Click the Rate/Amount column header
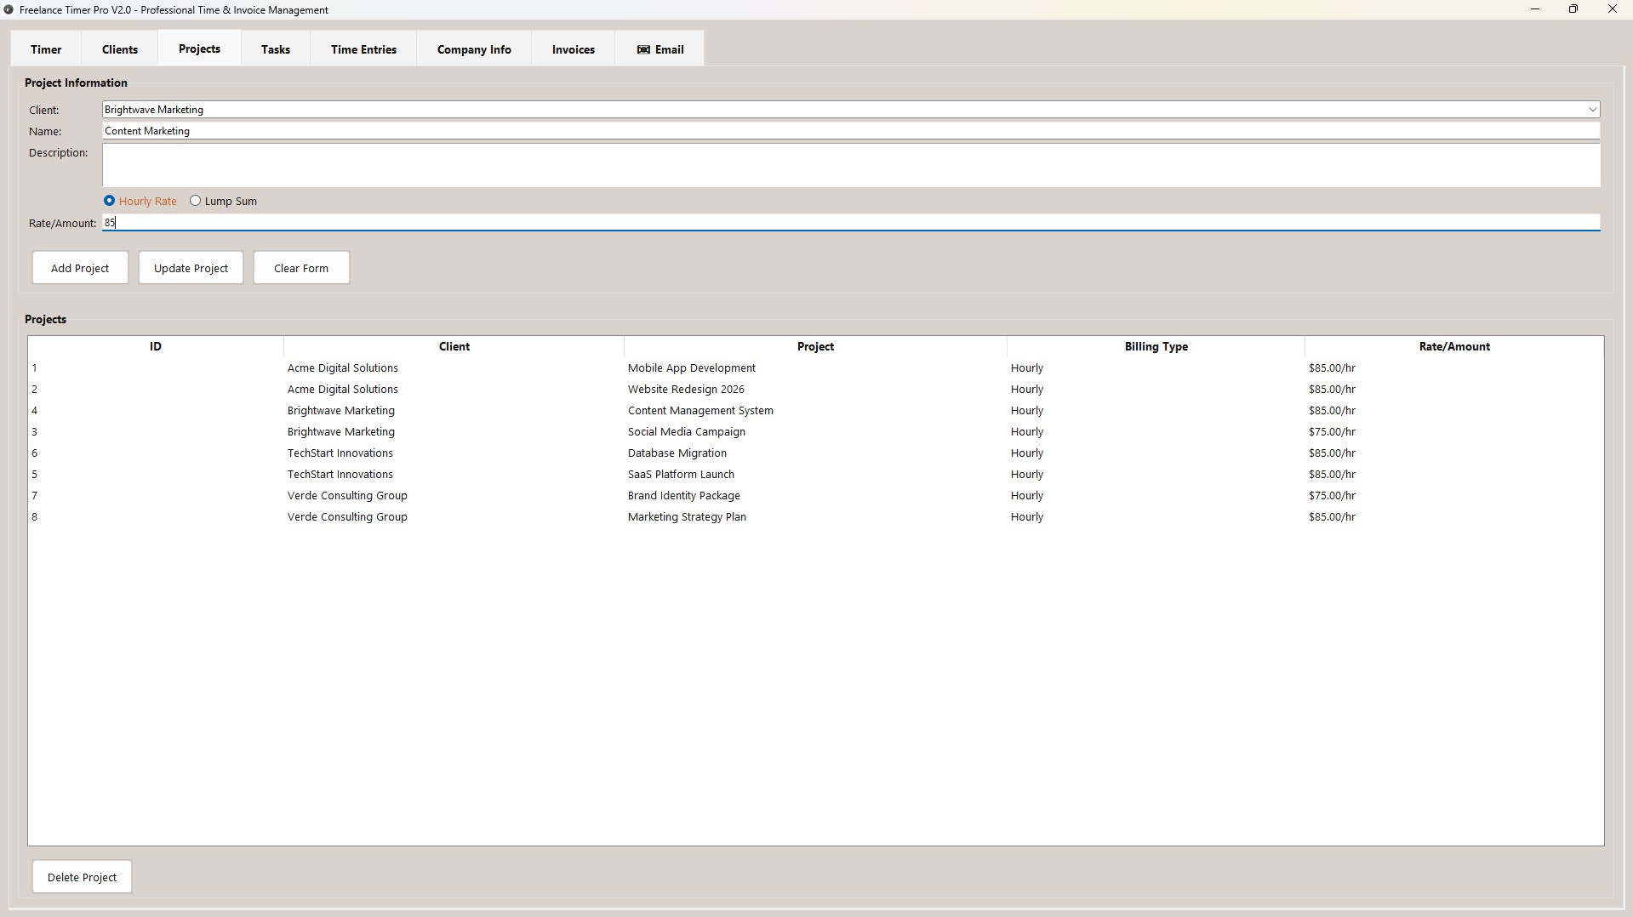Viewport: 1633px width, 917px height. [x=1453, y=346]
